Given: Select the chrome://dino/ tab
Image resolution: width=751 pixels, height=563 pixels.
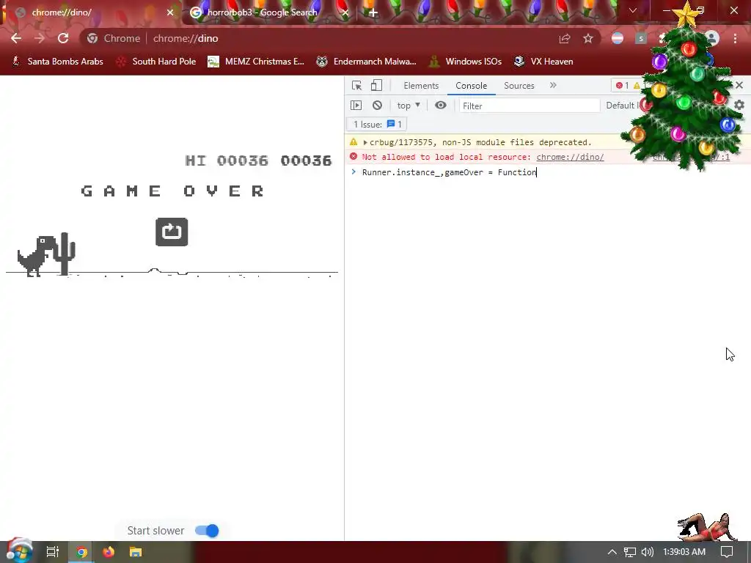Looking at the screenshot, I should point(91,12).
